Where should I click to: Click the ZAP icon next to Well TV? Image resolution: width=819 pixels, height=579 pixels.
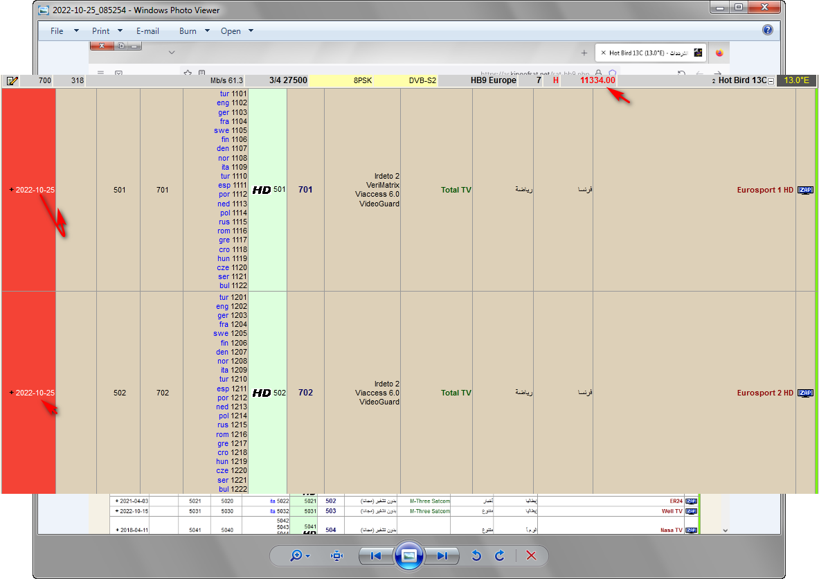pyautogui.click(x=691, y=511)
